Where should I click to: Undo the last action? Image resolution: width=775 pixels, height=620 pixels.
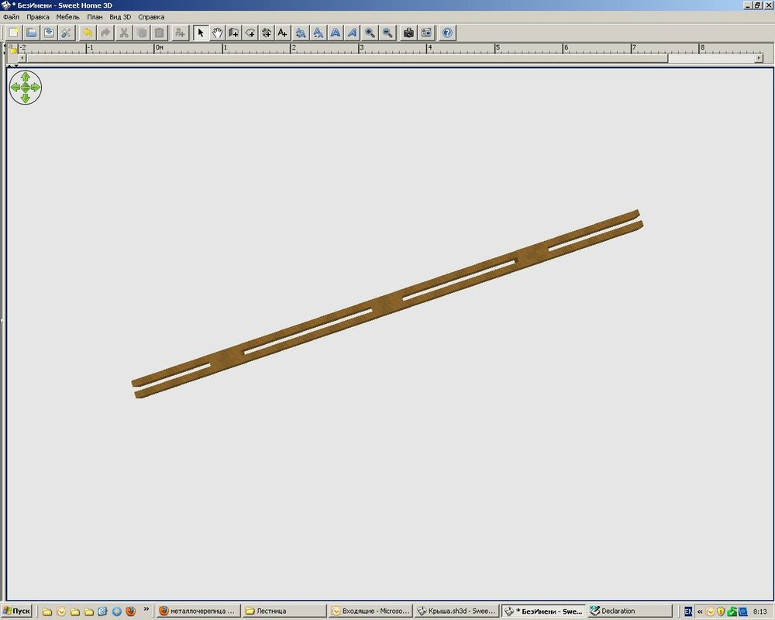tap(88, 33)
